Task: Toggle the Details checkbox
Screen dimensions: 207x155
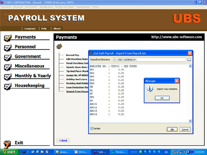Action: [x=92, y=128]
